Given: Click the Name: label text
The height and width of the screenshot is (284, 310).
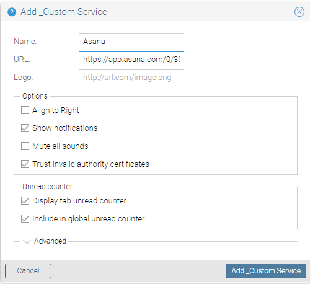Looking at the screenshot, I should [25, 42].
